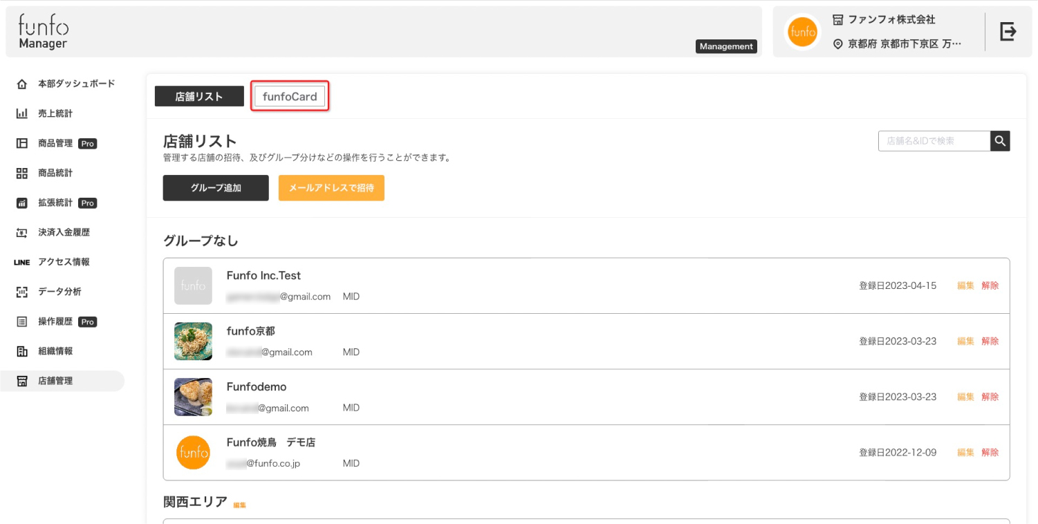Click the funfo京都 noodle thumbnail
Screen dimensions: 1038x524
point(193,341)
